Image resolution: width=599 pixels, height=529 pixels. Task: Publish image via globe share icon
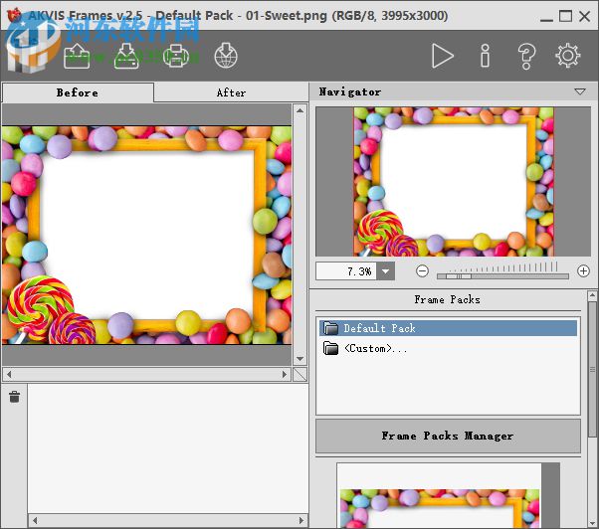click(226, 56)
